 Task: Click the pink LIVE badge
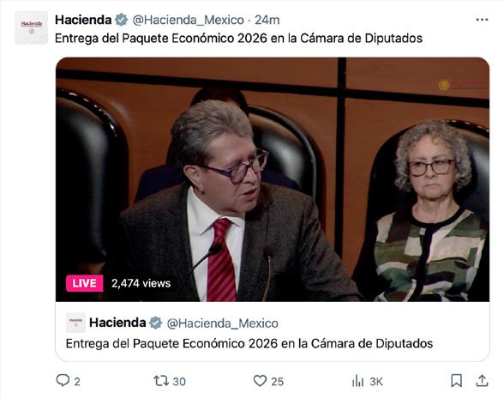point(85,283)
